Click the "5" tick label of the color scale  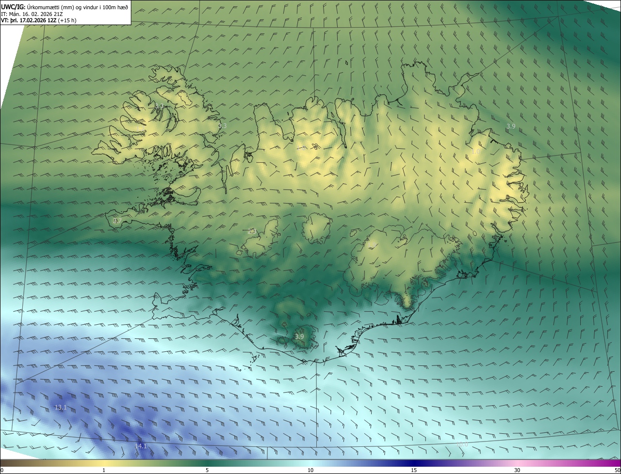207,470
